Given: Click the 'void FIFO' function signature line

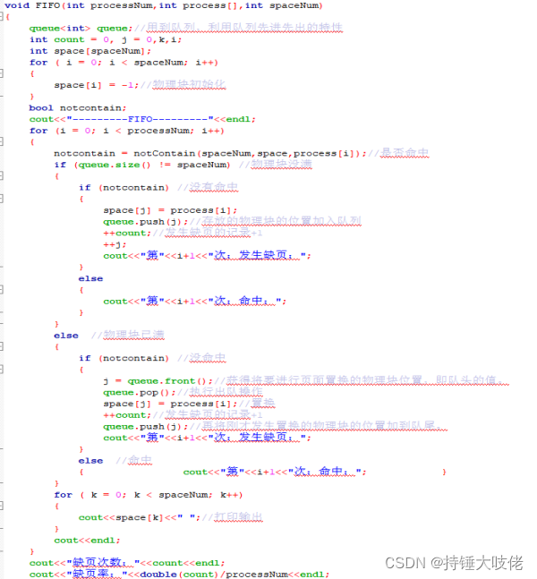Looking at the screenshot, I should (164, 5).
